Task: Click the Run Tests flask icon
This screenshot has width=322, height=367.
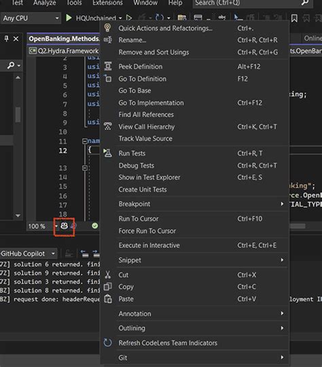Action: click(x=107, y=153)
